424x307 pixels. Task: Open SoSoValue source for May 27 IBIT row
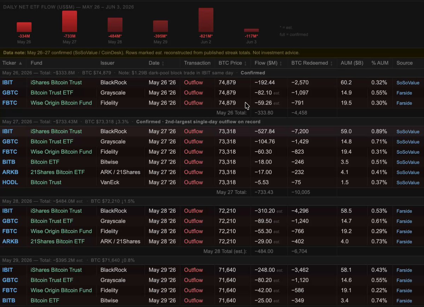point(408,131)
